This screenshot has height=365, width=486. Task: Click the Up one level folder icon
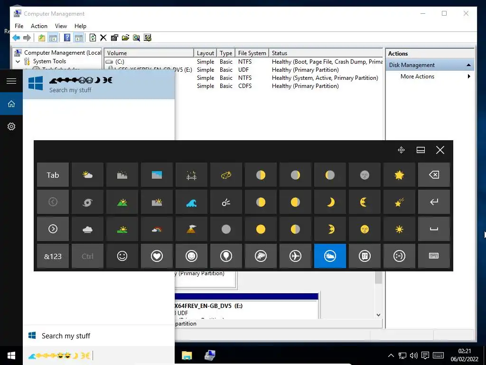[x=42, y=38]
